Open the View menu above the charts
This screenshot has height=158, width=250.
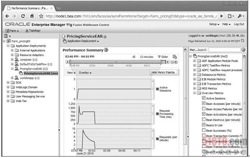pos(71,73)
